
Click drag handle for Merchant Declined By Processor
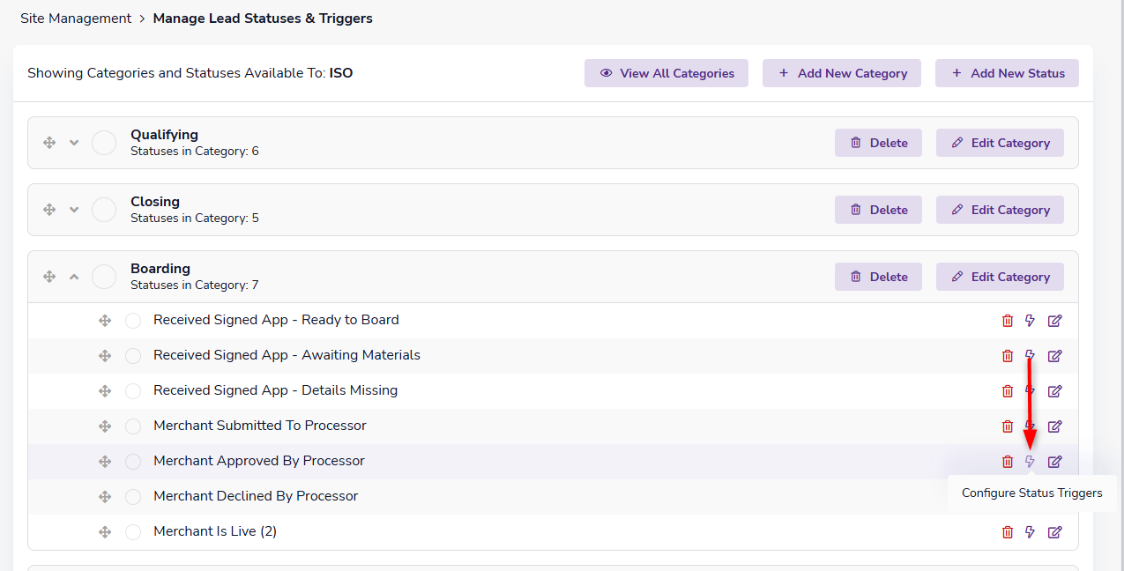tap(105, 497)
